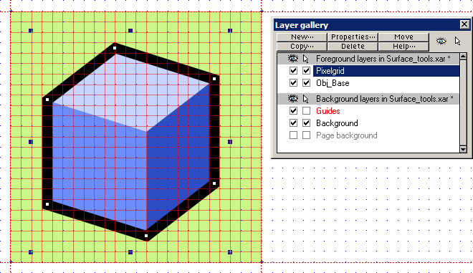The width and height of the screenshot is (473, 273).
Task: Toggle editable checkbox of Pixelgrid layer
Action: (x=306, y=71)
